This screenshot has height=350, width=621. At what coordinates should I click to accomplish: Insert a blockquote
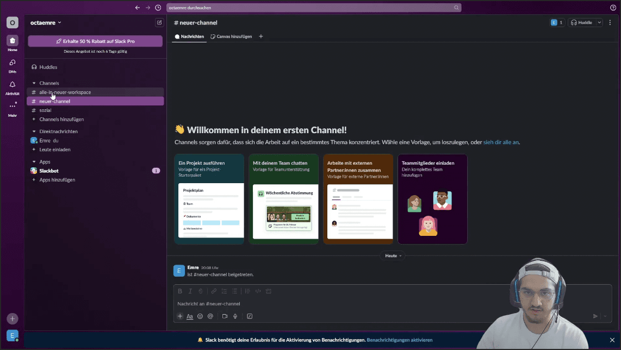coord(247,291)
